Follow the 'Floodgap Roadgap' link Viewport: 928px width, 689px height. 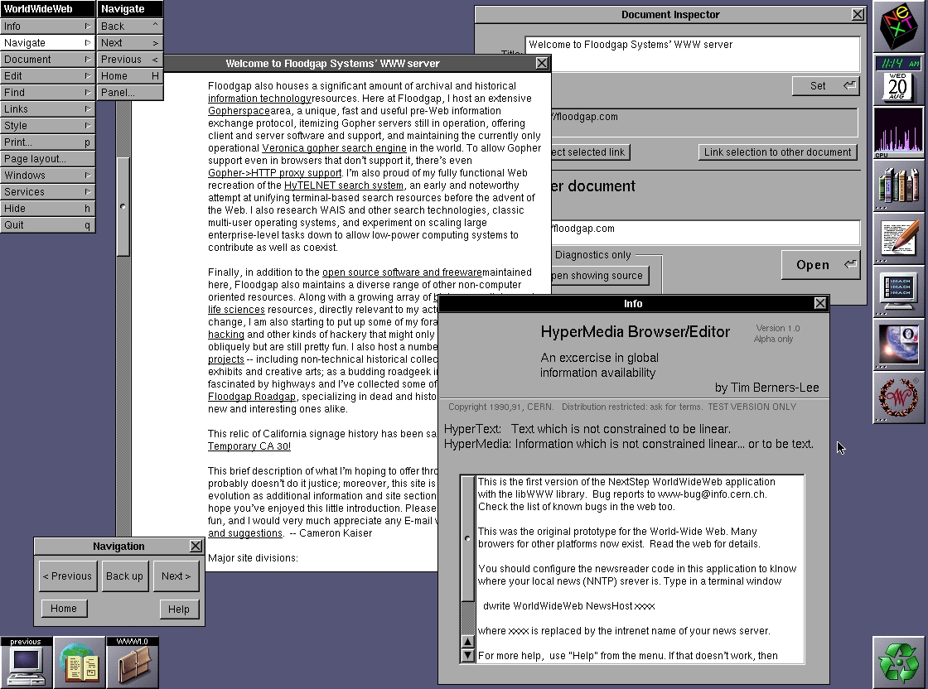[252, 397]
